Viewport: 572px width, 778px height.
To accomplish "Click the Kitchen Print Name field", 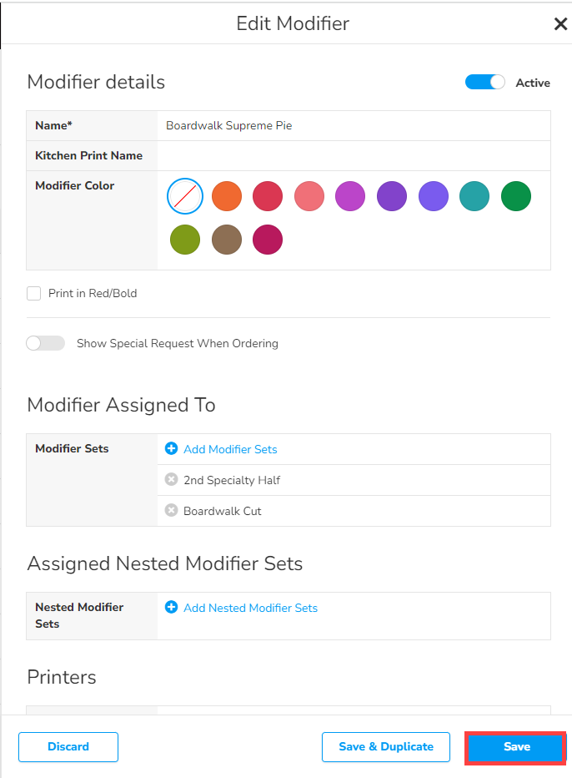I will pyautogui.click(x=353, y=155).
